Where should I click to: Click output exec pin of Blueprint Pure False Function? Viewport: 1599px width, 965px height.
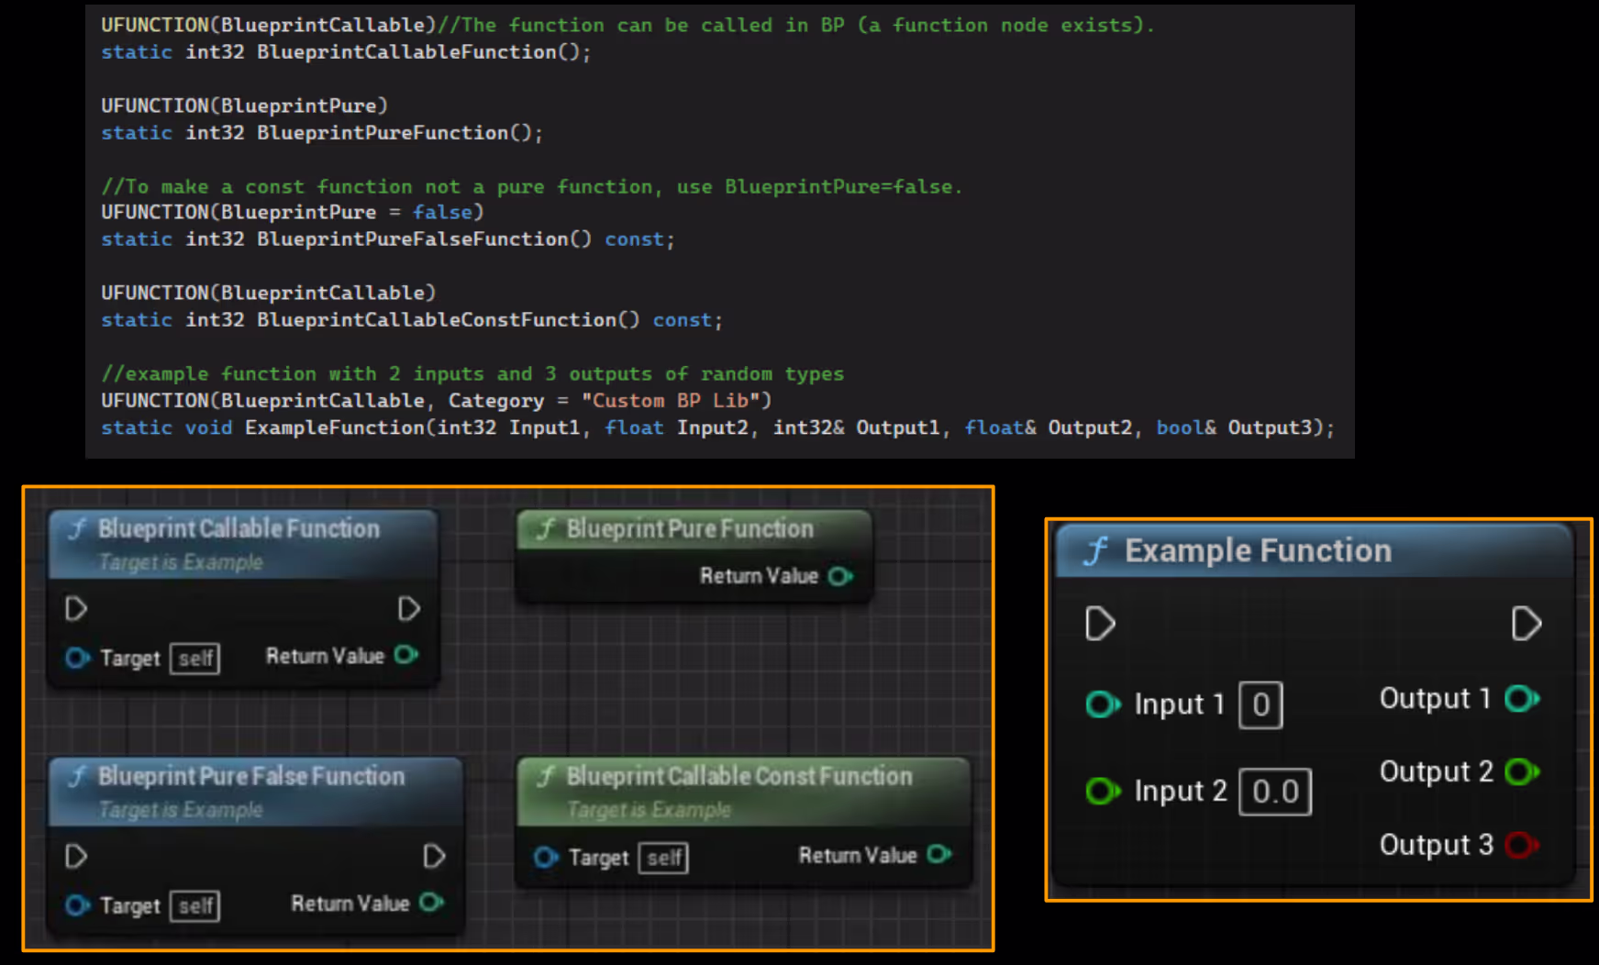click(x=434, y=856)
